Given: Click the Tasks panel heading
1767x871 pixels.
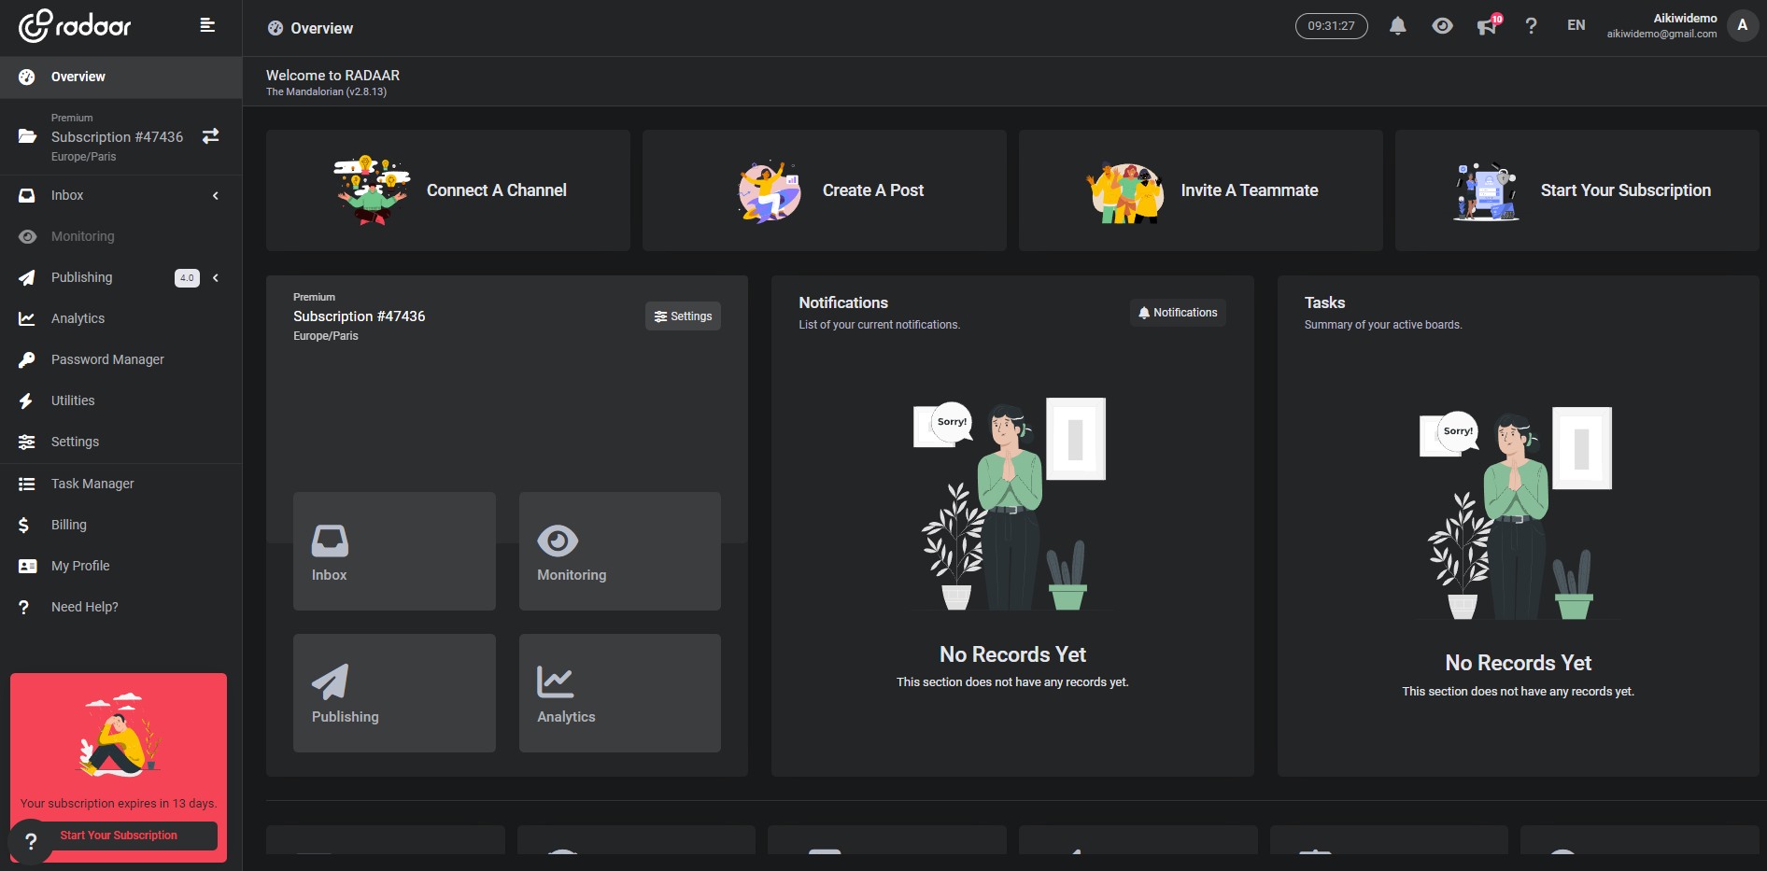Looking at the screenshot, I should [1324, 302].
